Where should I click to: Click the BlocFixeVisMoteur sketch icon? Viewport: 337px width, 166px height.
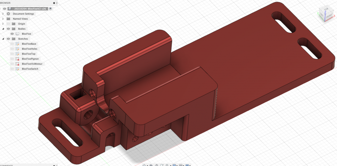(x=17, y=64)
